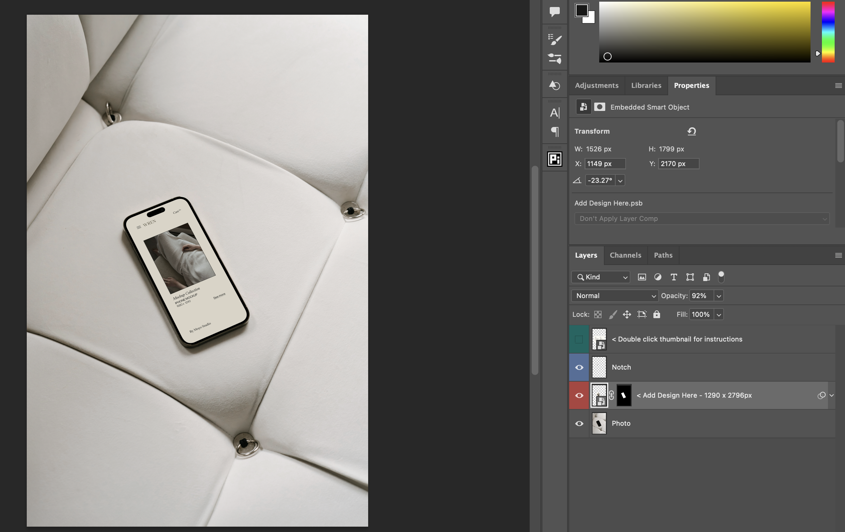Hide the Photo layer
Image resolution: width=845 pixels, height=532 pixels.
click(x=579, y=423)
